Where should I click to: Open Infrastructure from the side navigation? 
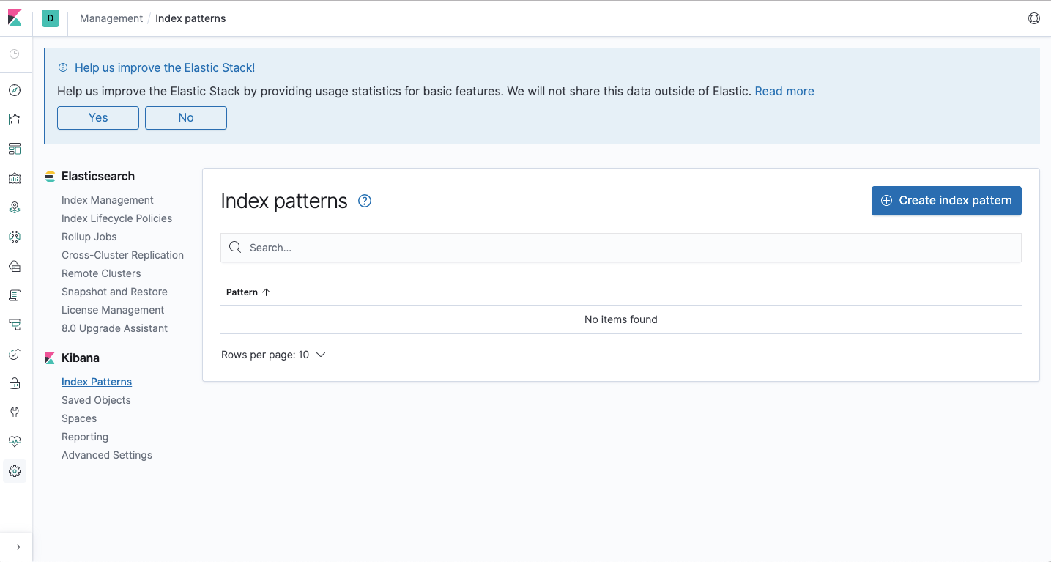(15, 266)
